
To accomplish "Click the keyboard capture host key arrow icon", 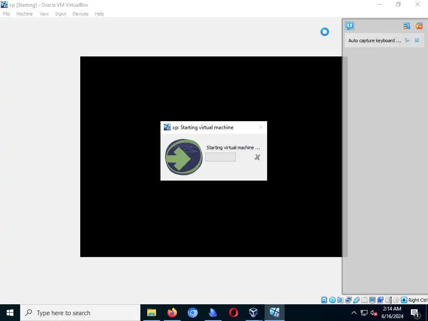I will (x=404, y=300).
